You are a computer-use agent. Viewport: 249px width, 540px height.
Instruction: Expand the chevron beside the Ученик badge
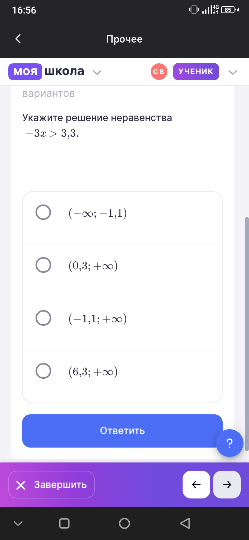(233, 72)
